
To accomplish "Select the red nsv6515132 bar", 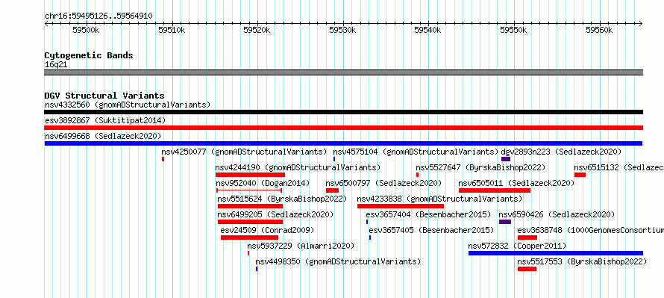I will [580, 175].
